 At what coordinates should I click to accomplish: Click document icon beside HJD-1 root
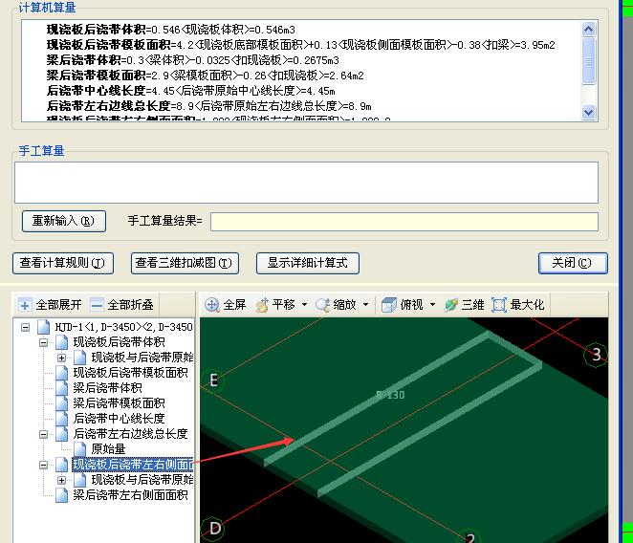43,327
